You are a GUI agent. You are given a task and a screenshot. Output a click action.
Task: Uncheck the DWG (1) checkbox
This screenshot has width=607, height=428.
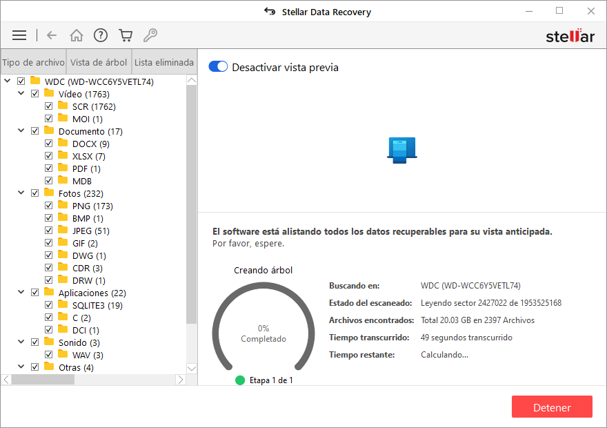tap(48, 255)
